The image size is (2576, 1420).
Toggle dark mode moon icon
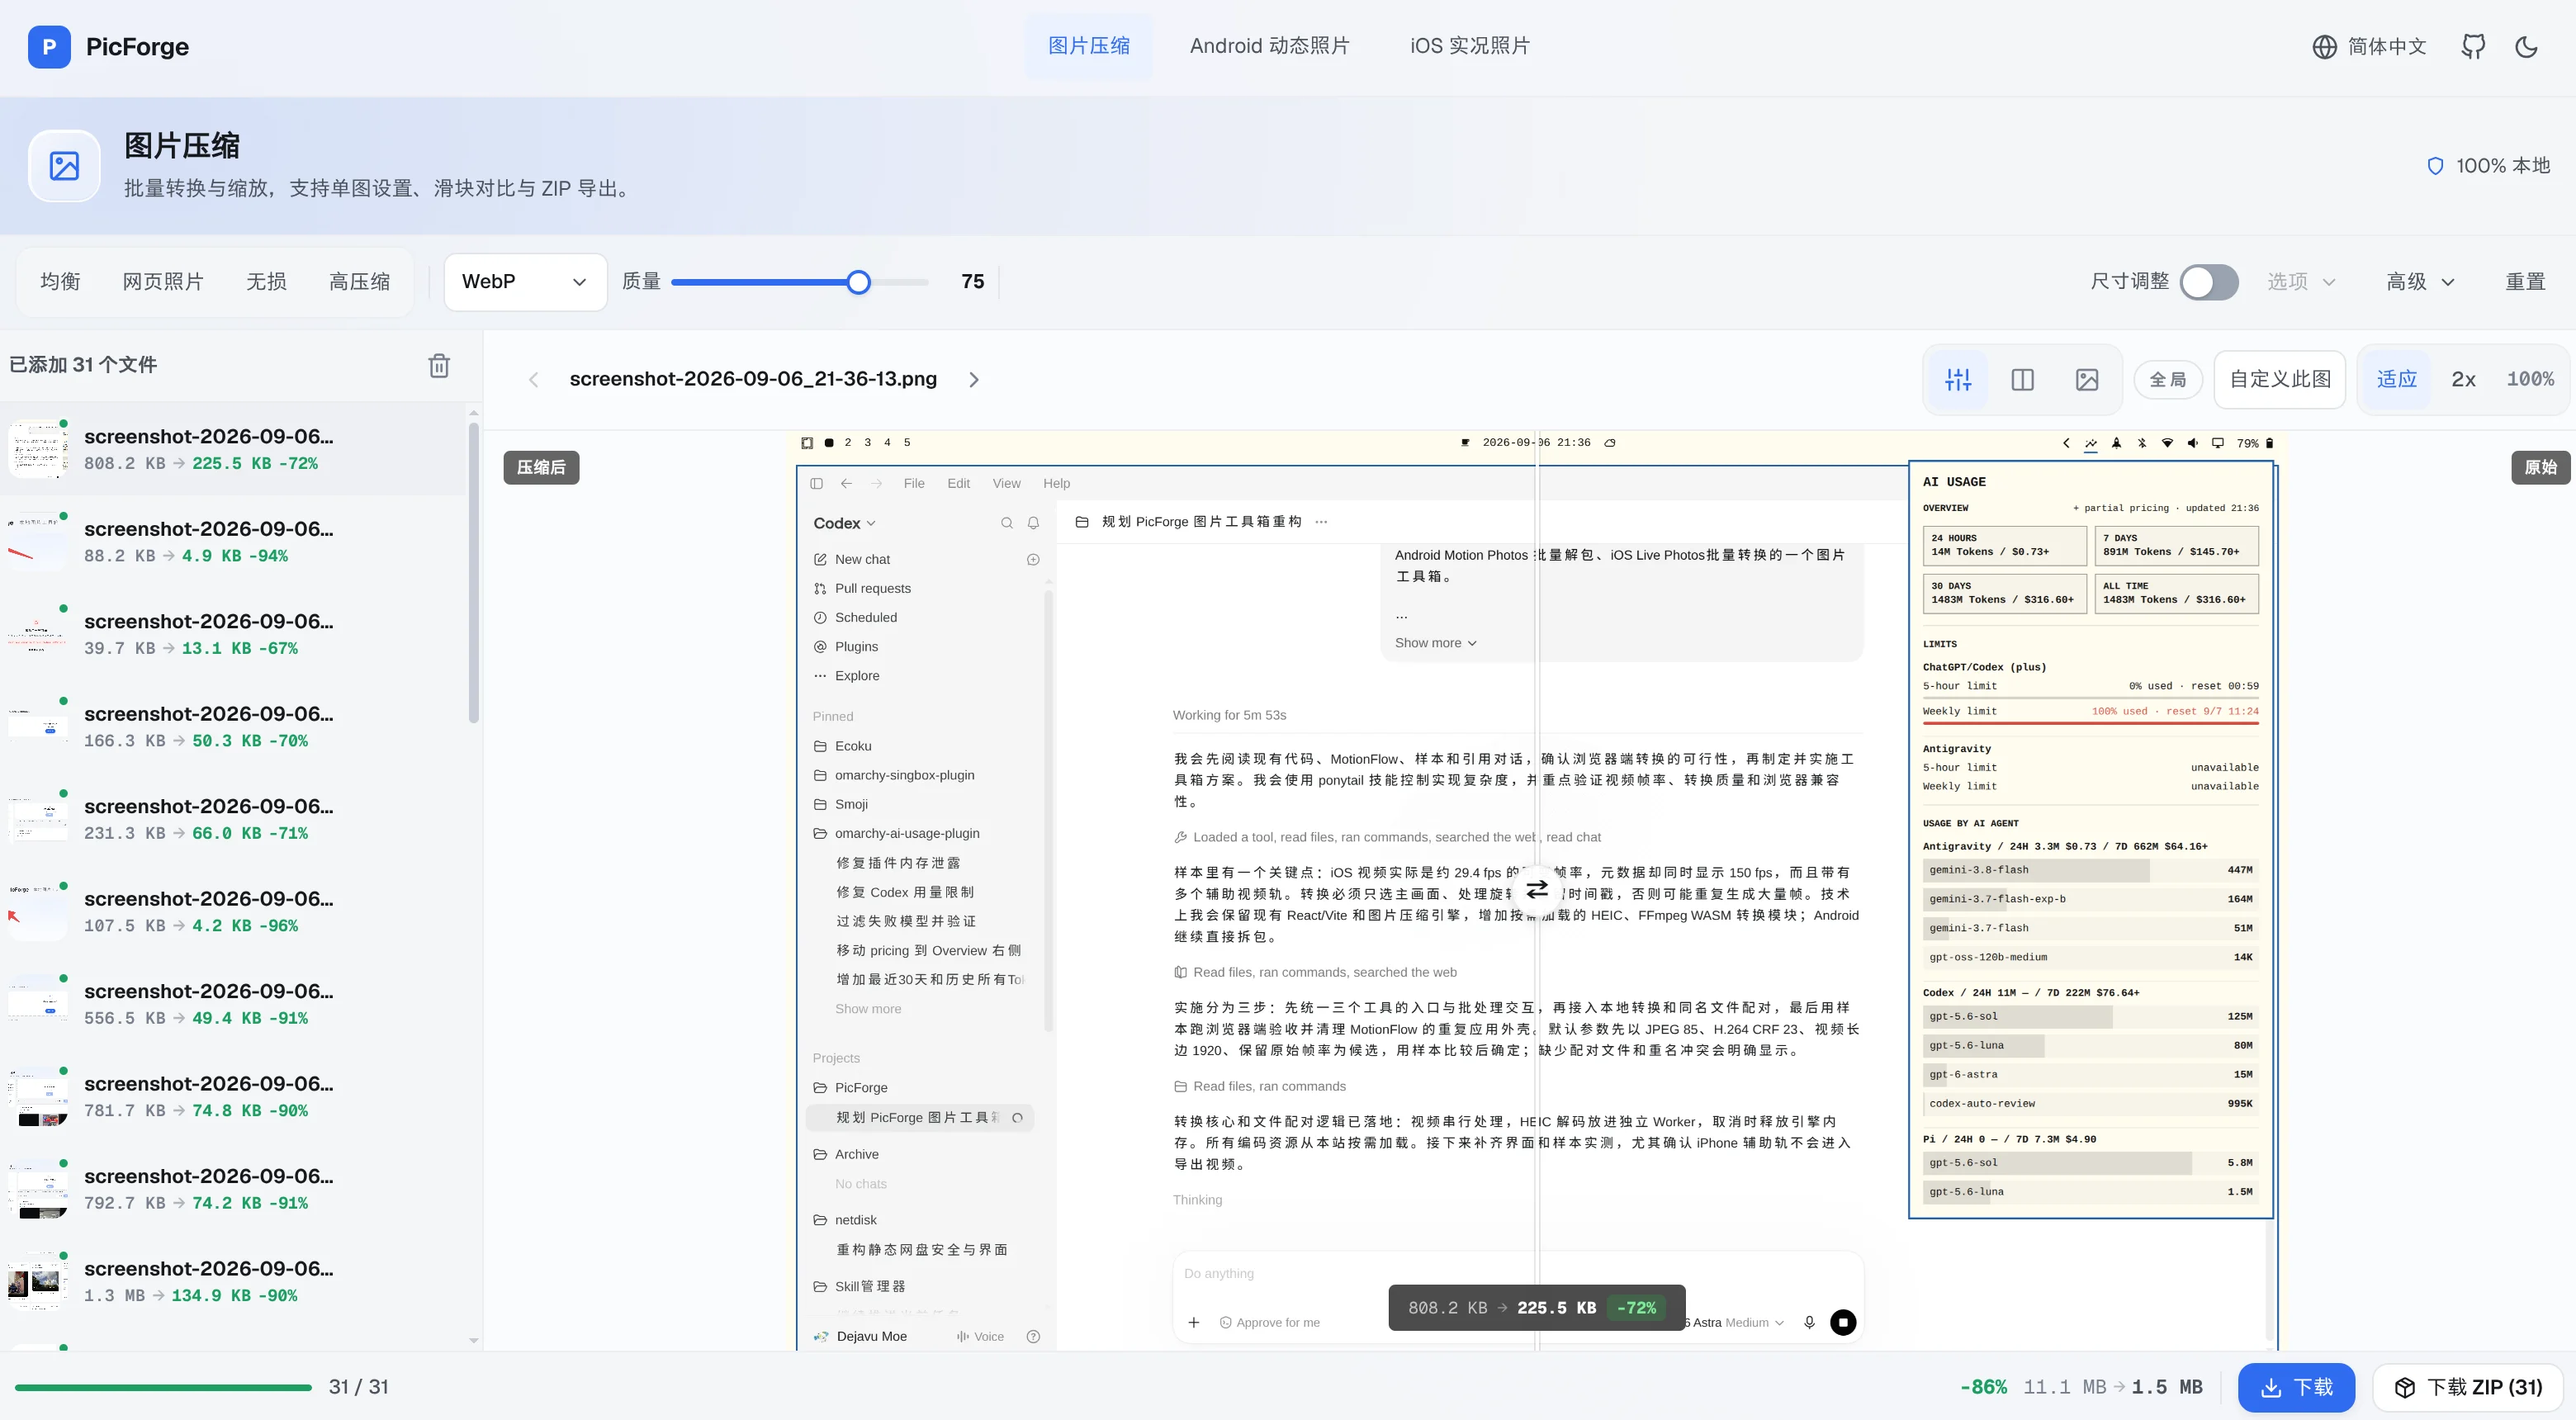point(2526,46)
